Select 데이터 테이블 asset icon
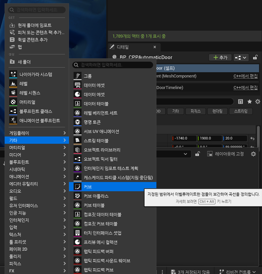The image size is (262, 274). point(78,104)
